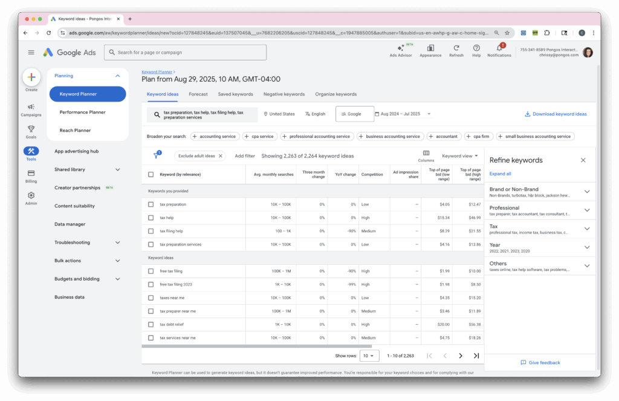Screen dimensions: 619x401
Task: Click Expand all link
Action: click(x=500, y=174)
